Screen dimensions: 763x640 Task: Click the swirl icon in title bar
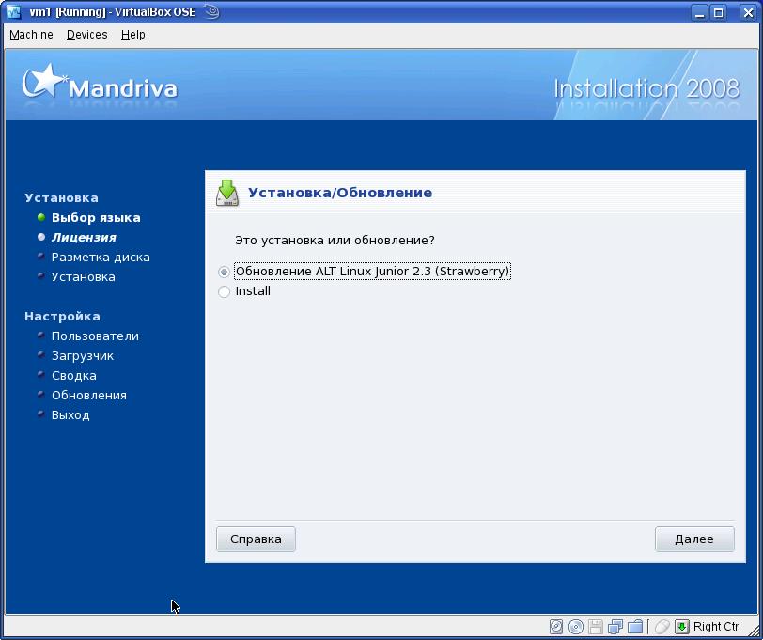pyautogui.click(x=211, y=11)
